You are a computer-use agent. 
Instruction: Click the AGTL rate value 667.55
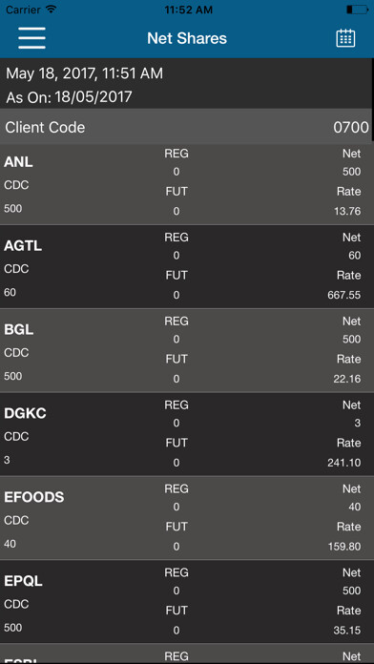343,295
